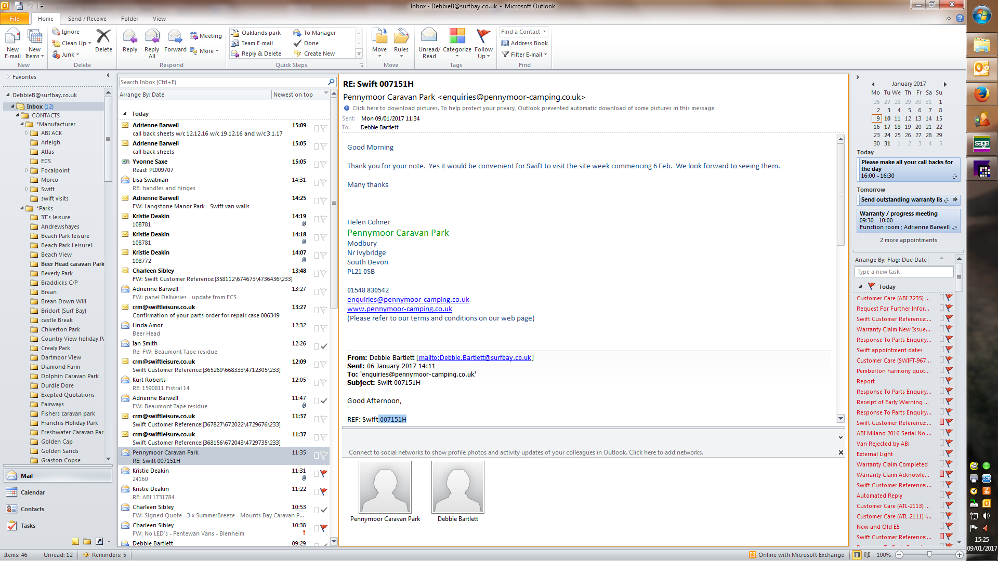Open the Folder ribbon tab
Viewport: 998px width, 561px height.
[129, 19]
